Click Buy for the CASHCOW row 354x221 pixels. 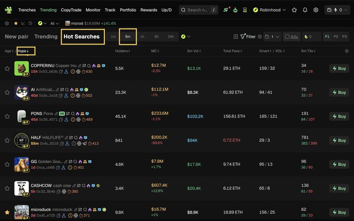click(339, 188)
